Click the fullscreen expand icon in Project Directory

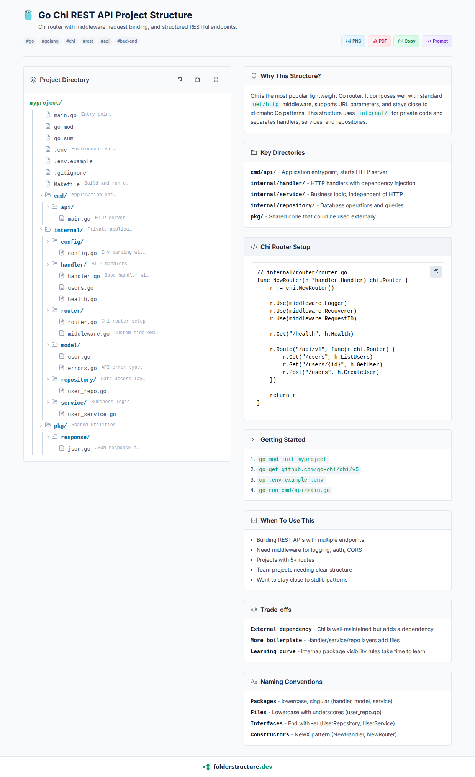pos(216,80)
